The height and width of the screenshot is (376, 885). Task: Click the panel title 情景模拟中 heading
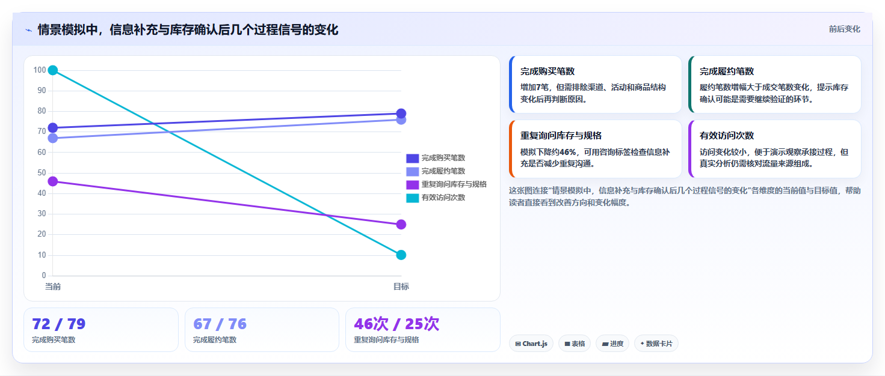(x=188, y=30)
